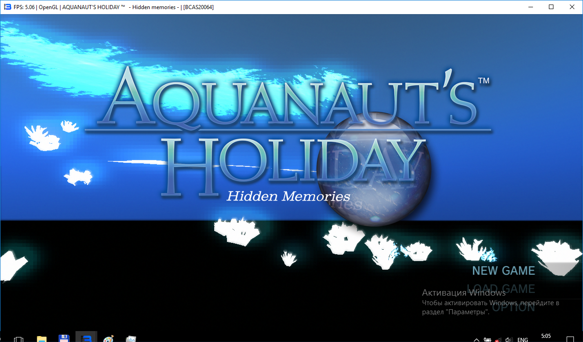The image size is (583, 342).
Task: Open the performance monitor taskbar icon
Action: 131,339
